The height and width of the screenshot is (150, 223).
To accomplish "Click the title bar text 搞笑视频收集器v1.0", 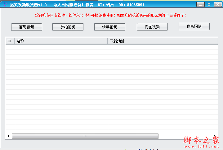I will coord(28,5).
